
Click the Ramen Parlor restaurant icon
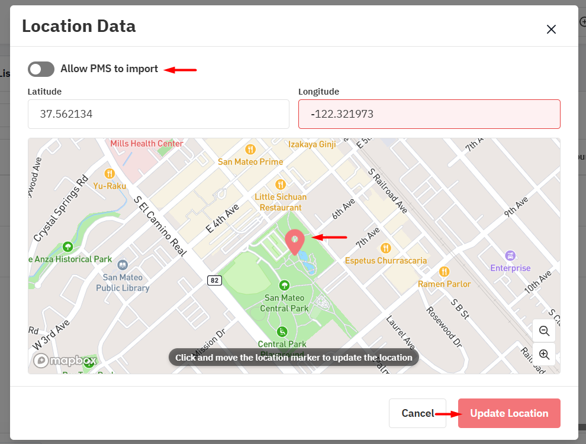point(444,271)
